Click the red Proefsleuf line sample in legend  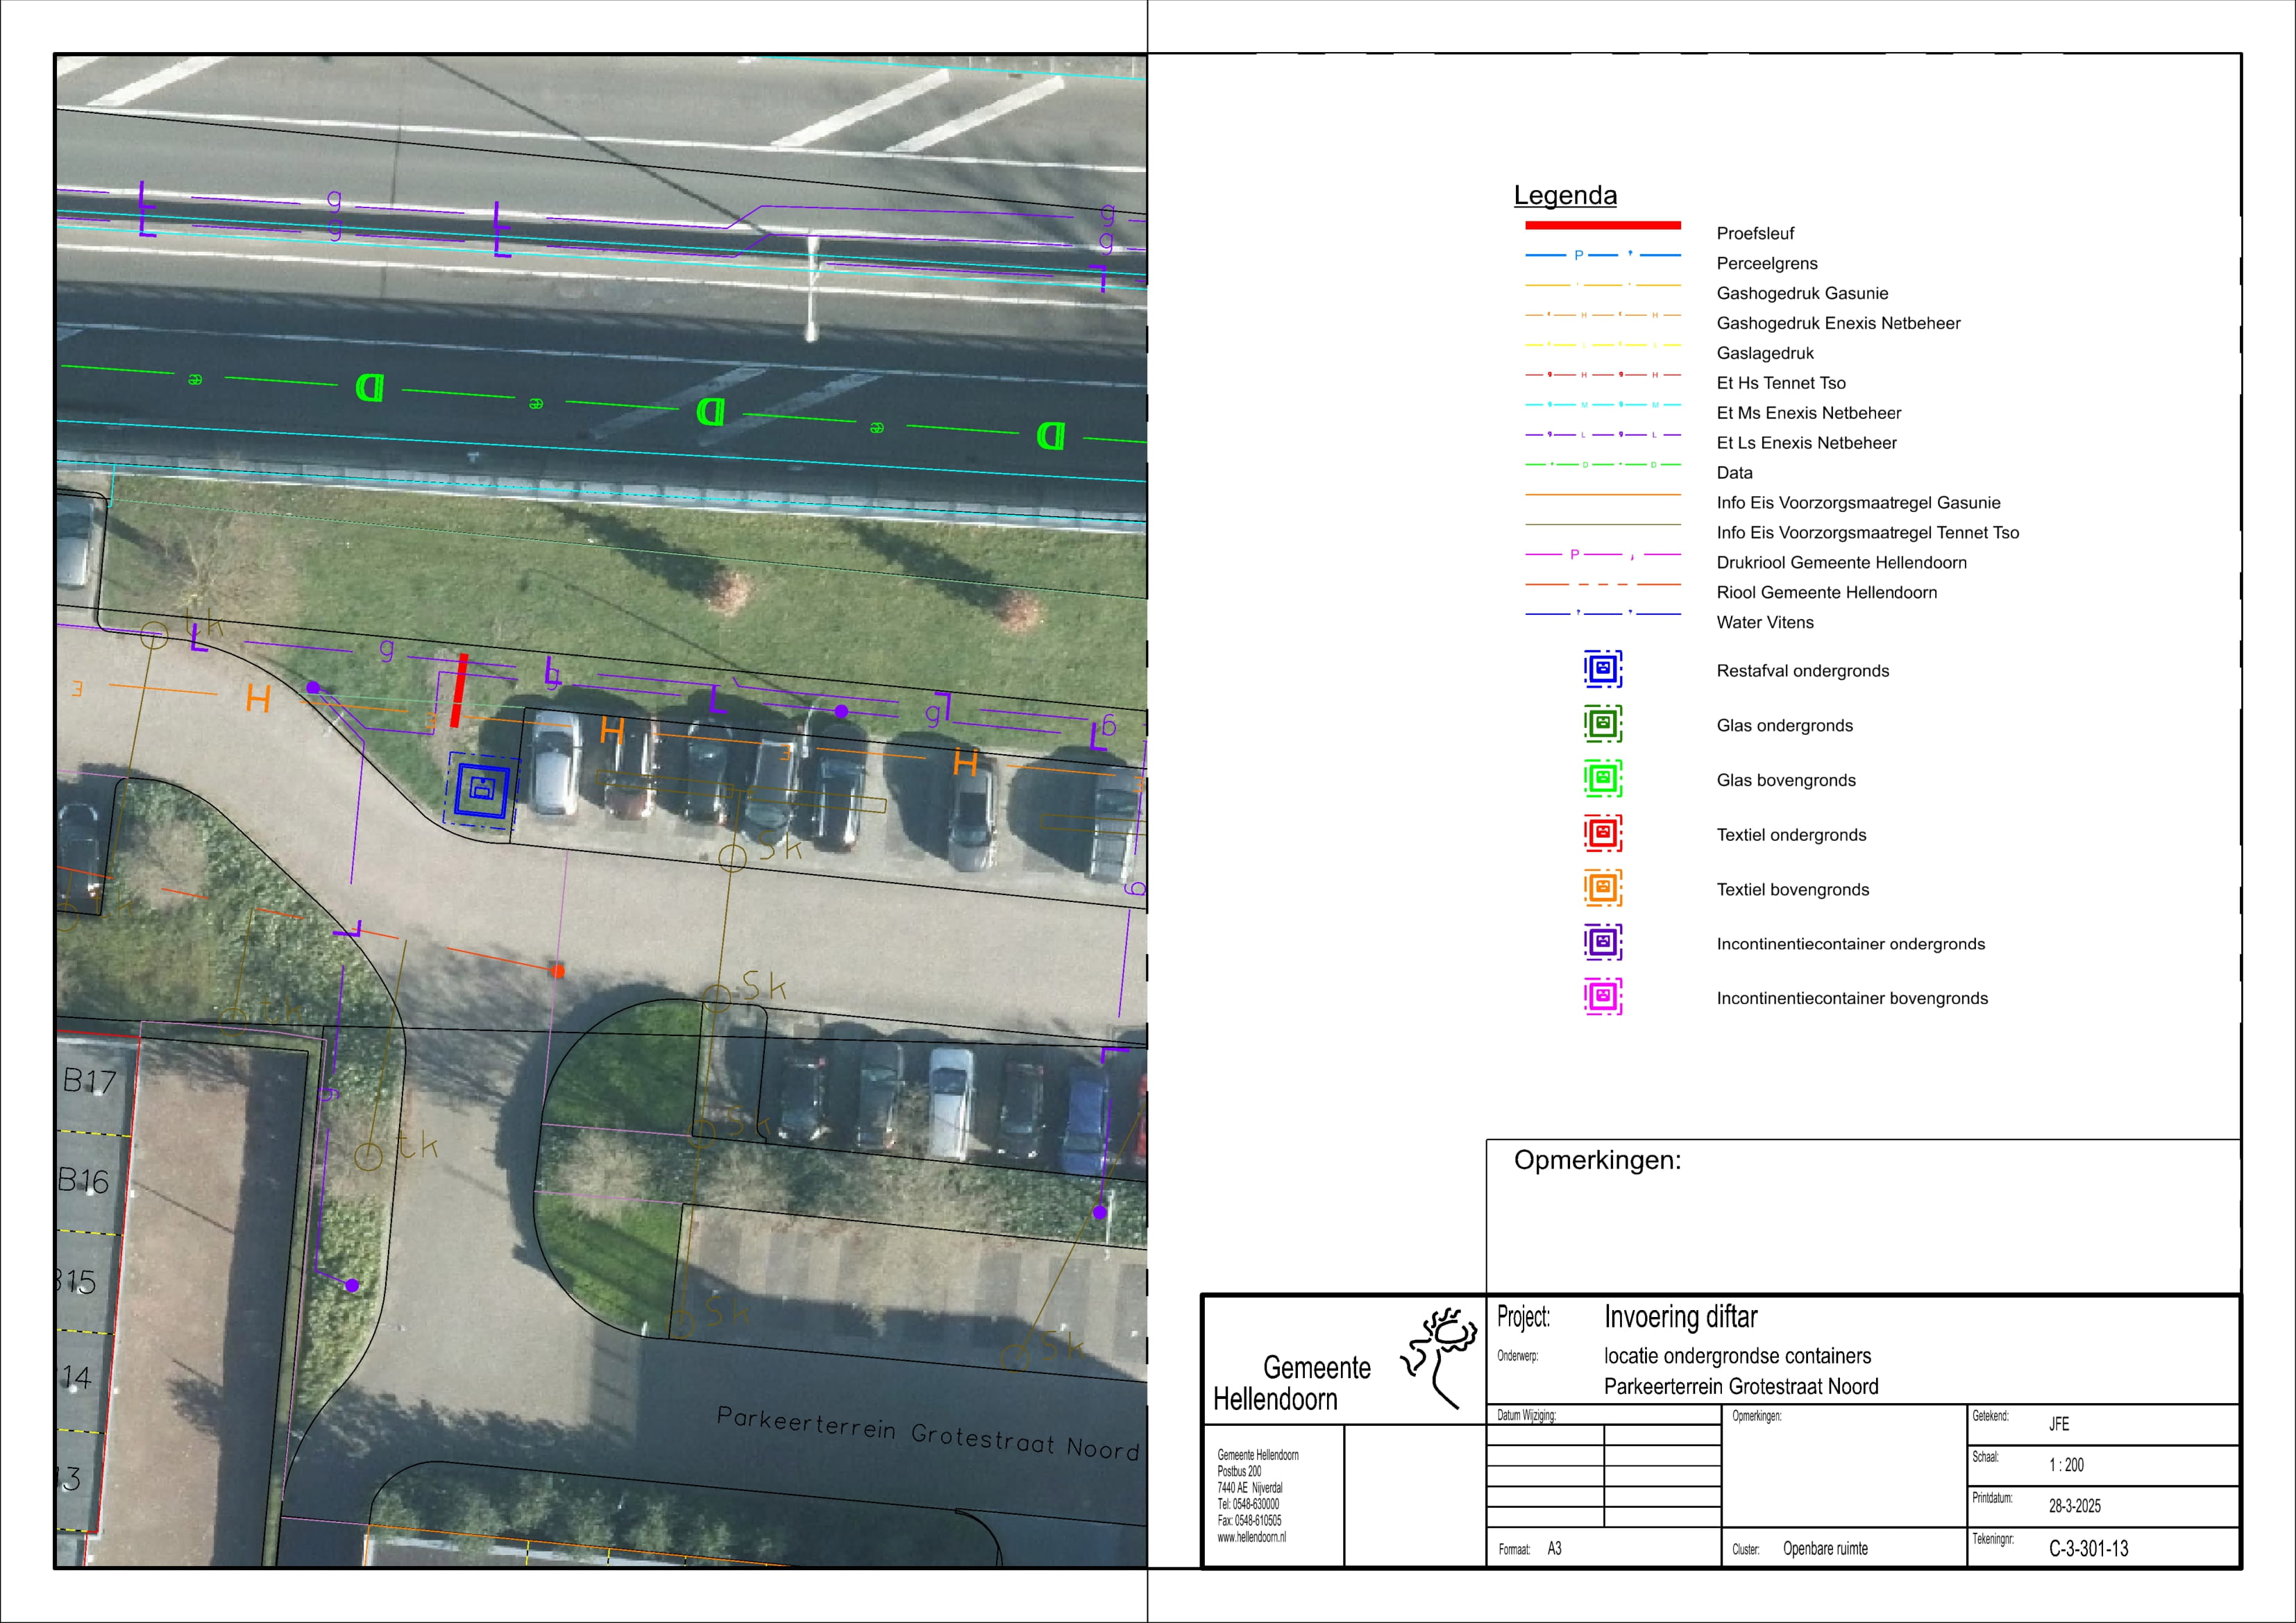pos(1602,225)
